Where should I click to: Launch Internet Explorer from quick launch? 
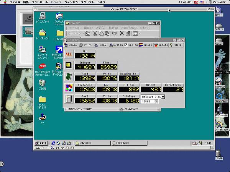[x=53, y=143]
